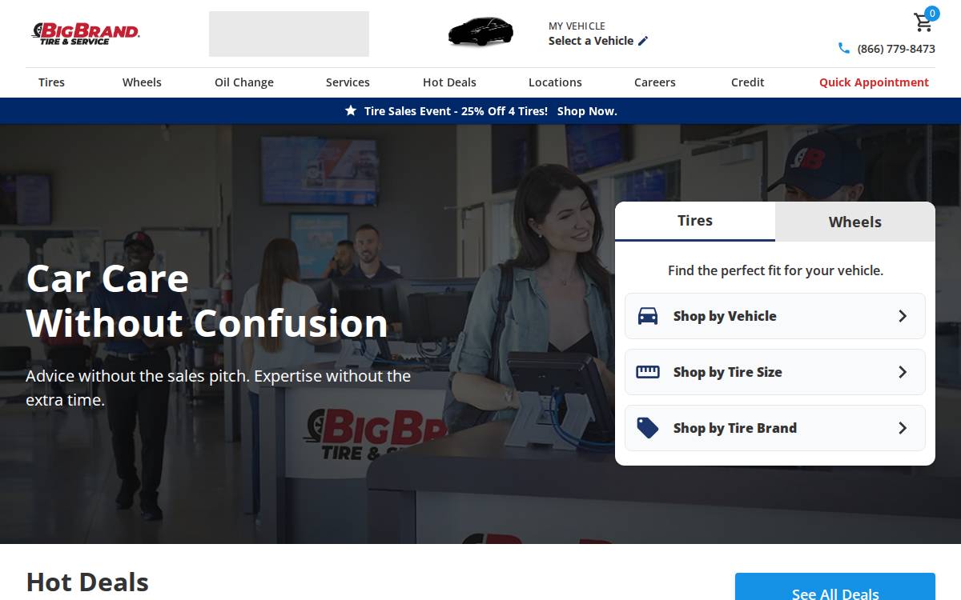Image resolution: width=961 pixels, height=600 pixels.
Task: Switch to the Tires tab in finder
Action: pos(695,221)
